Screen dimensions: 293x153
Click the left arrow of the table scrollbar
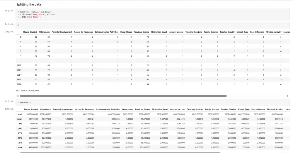[x=18, y=96]
